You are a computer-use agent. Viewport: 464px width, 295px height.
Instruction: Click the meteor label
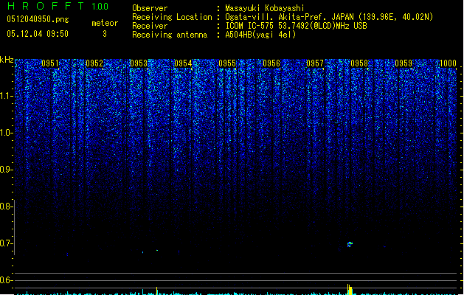(x=105, y=23)
